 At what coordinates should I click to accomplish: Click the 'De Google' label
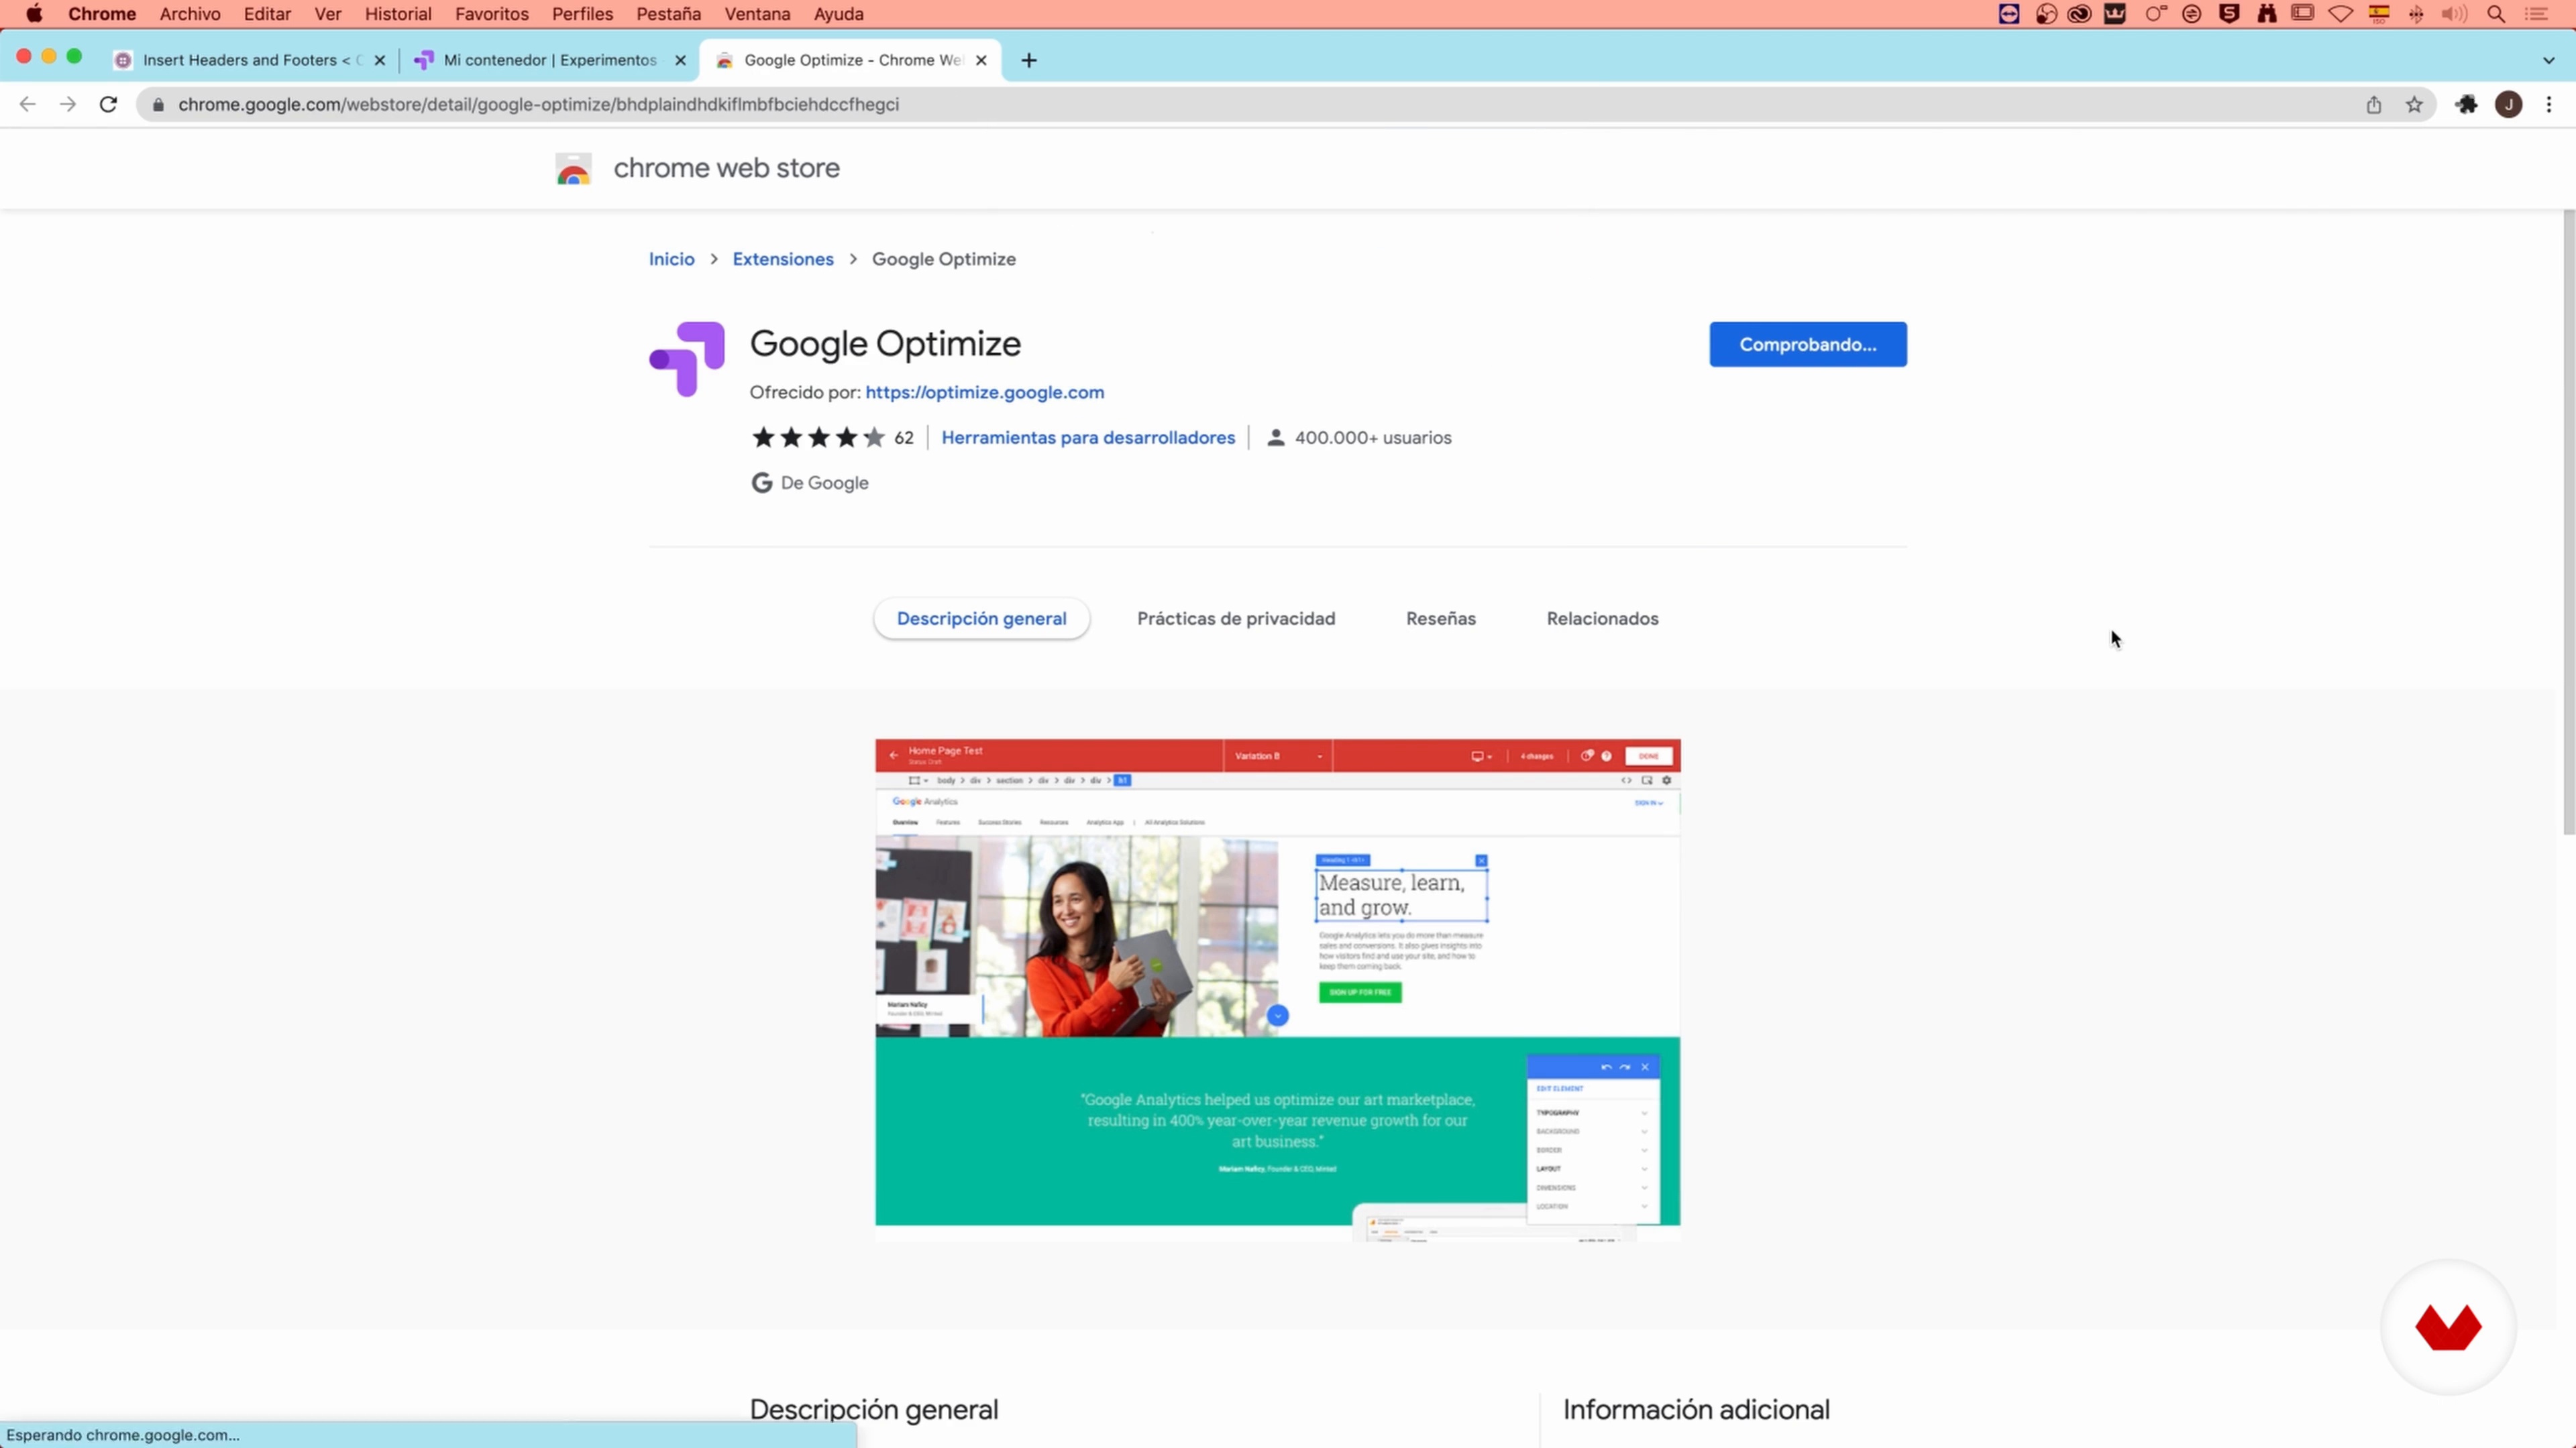click(x=824, y=483)
